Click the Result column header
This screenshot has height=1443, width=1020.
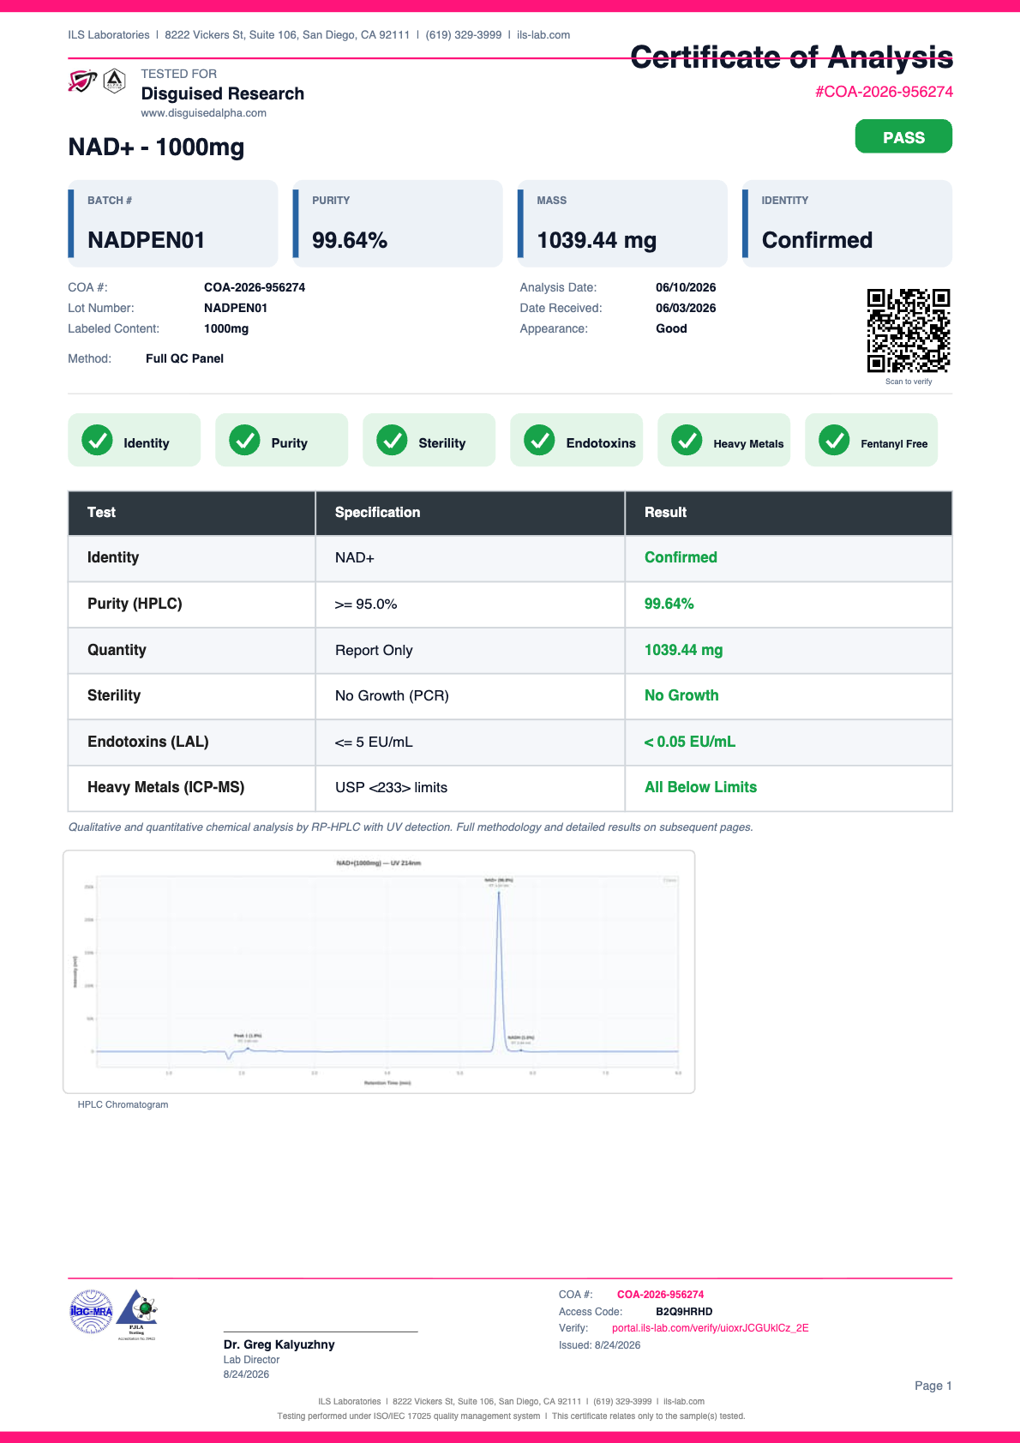click(x=666, y=512)
